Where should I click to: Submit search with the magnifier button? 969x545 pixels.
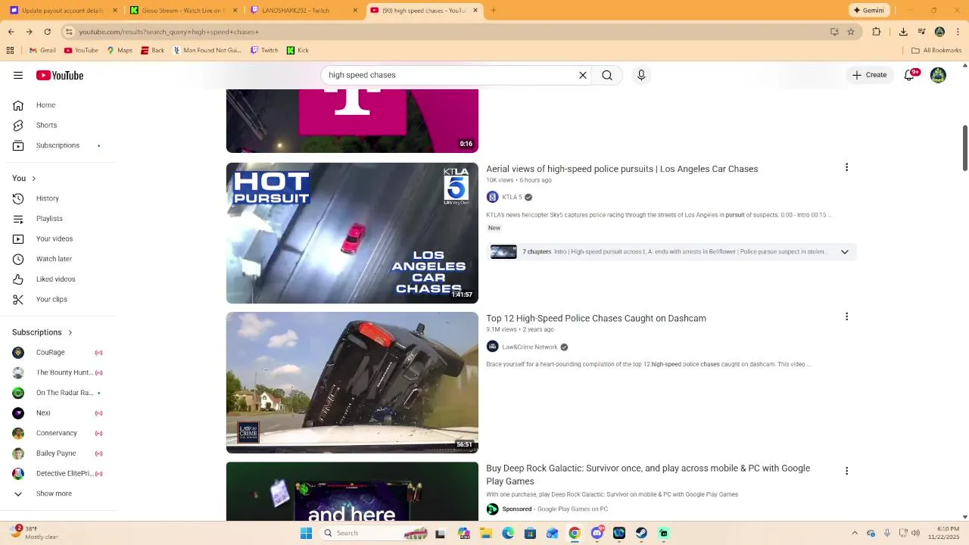[x=607, y=75]
